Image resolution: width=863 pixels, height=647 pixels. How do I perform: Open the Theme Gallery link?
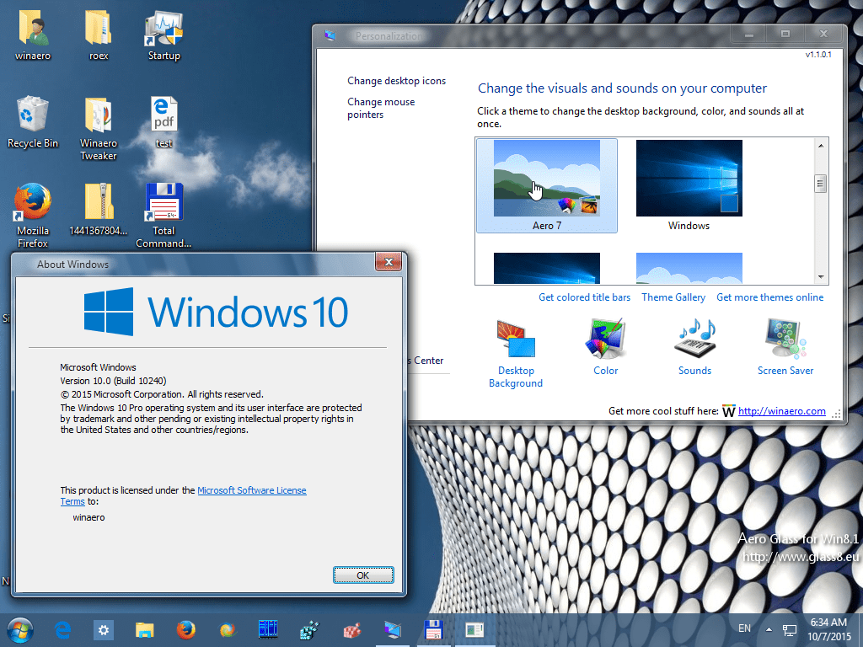coord(673,297)
